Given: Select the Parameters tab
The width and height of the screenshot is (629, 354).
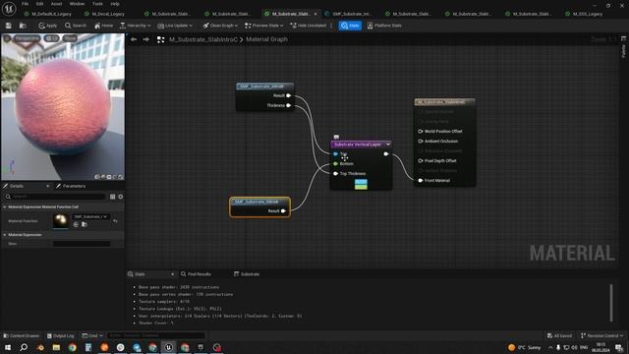Looking at the screenshot, I should coord(71,186).
